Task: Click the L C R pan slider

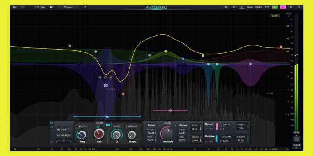Action: click(64, 141)
